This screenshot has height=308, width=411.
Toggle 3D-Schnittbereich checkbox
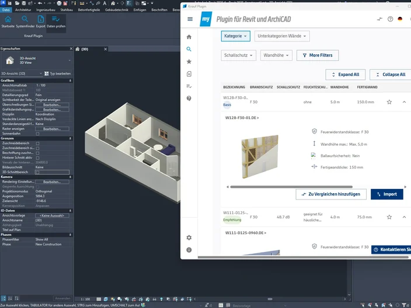37,172
